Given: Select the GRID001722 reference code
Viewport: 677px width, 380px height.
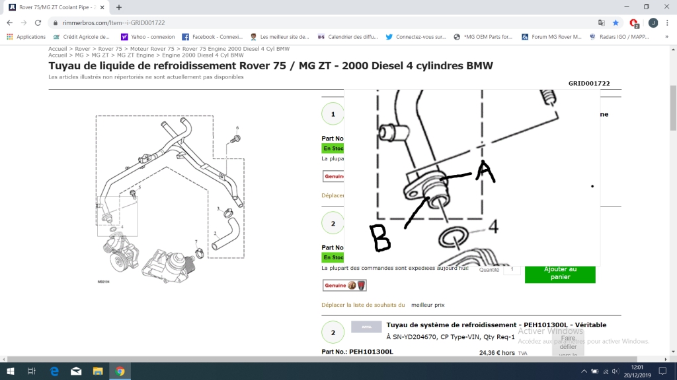Looking at the screenshot, I should [589, 84].
